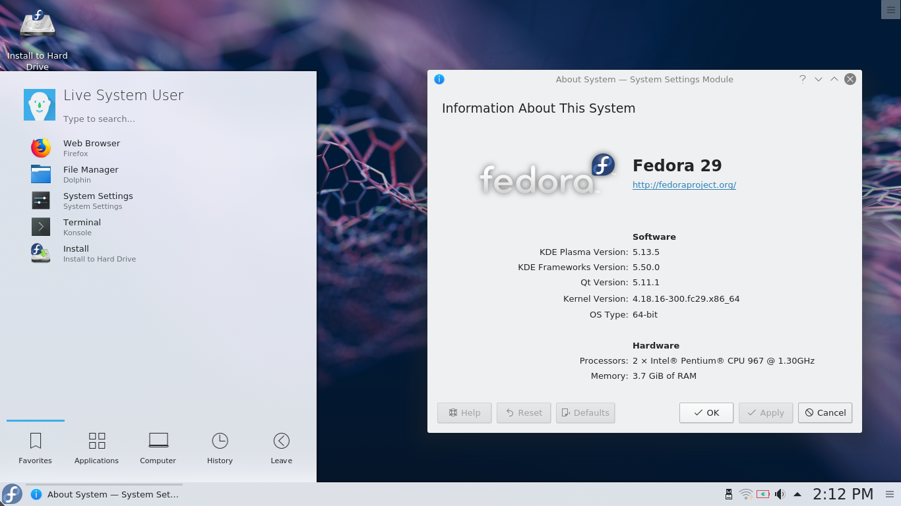Select the System Settings entry icon

click(40, 200)
